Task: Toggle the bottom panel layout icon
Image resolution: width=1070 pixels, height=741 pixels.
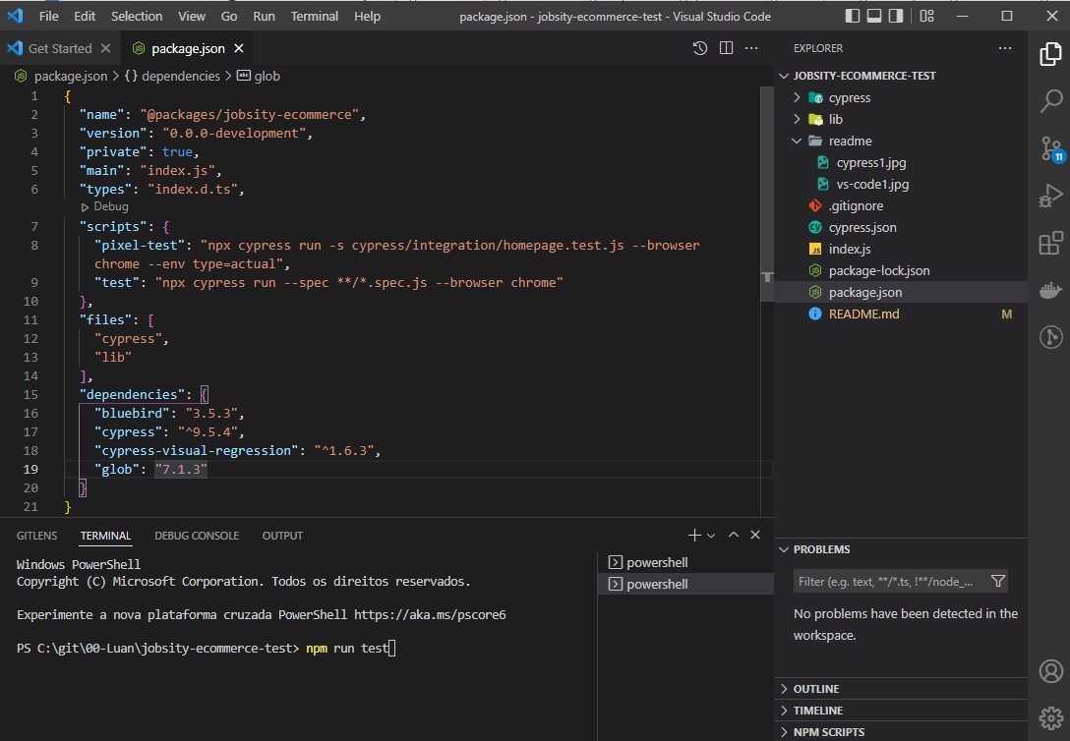Action: click(874, 16)
